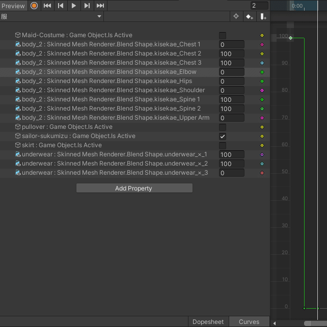Click kisekae_Spine 1 keyframe diamond

tap(262, 100)
